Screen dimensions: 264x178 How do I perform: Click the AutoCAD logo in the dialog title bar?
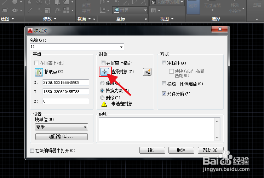point(30,31)
